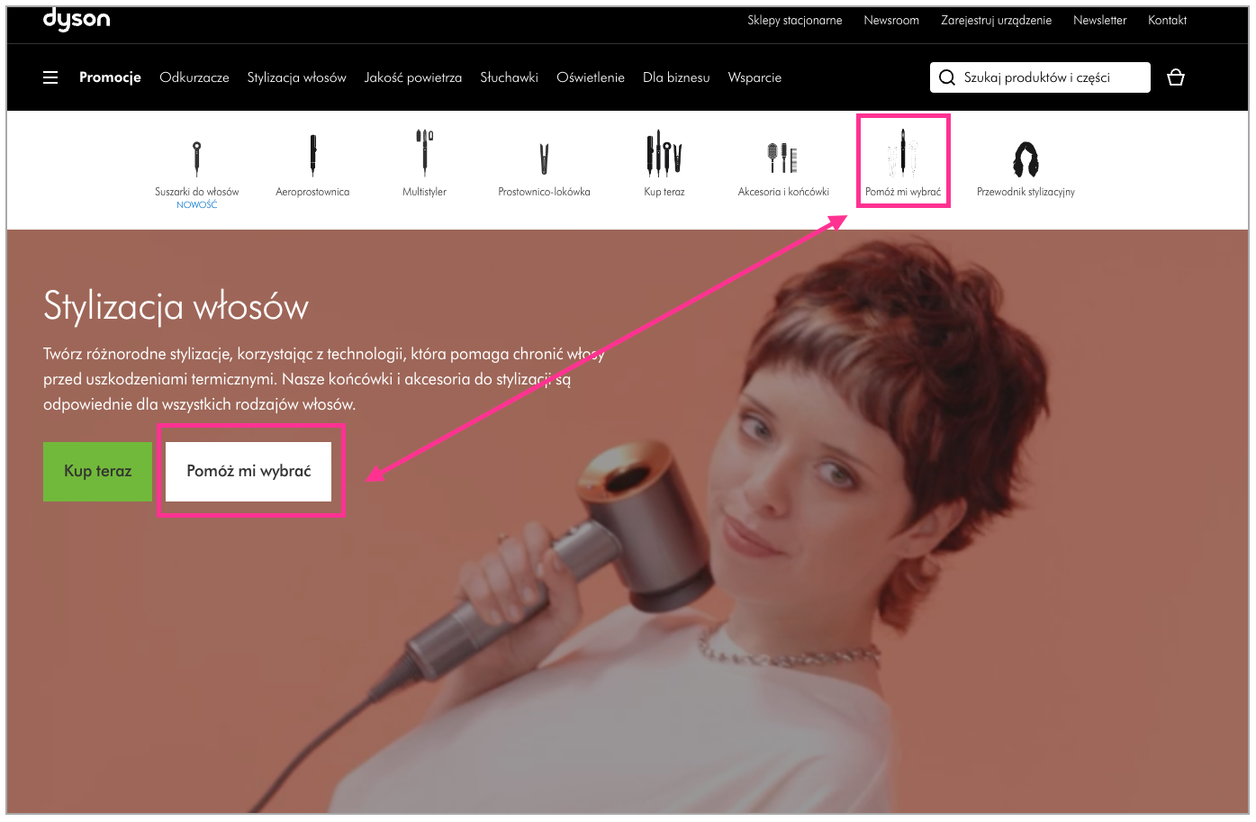
Task: Click the white Pomóż mi wybrać button
Action: (x=248, y=471)
